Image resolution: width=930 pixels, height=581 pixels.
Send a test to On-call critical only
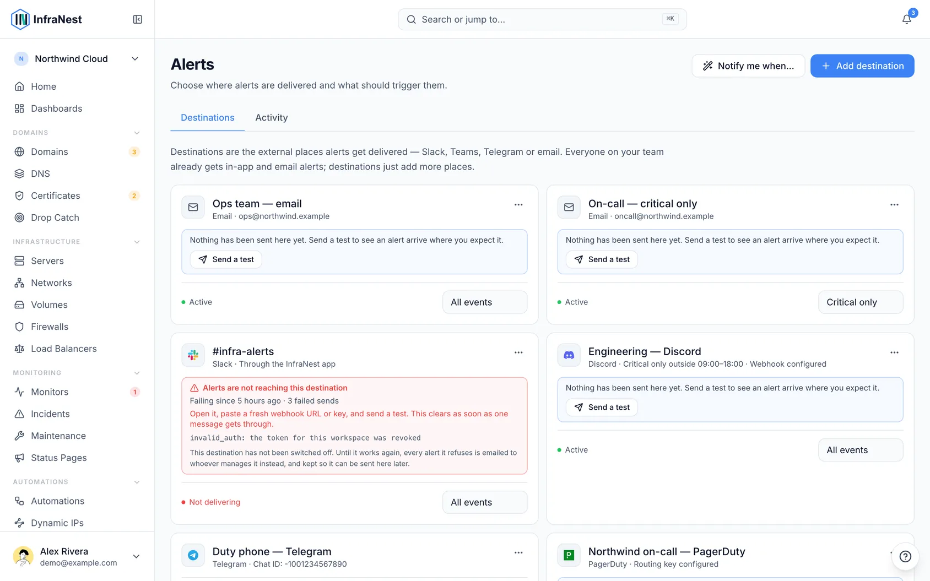602,259
